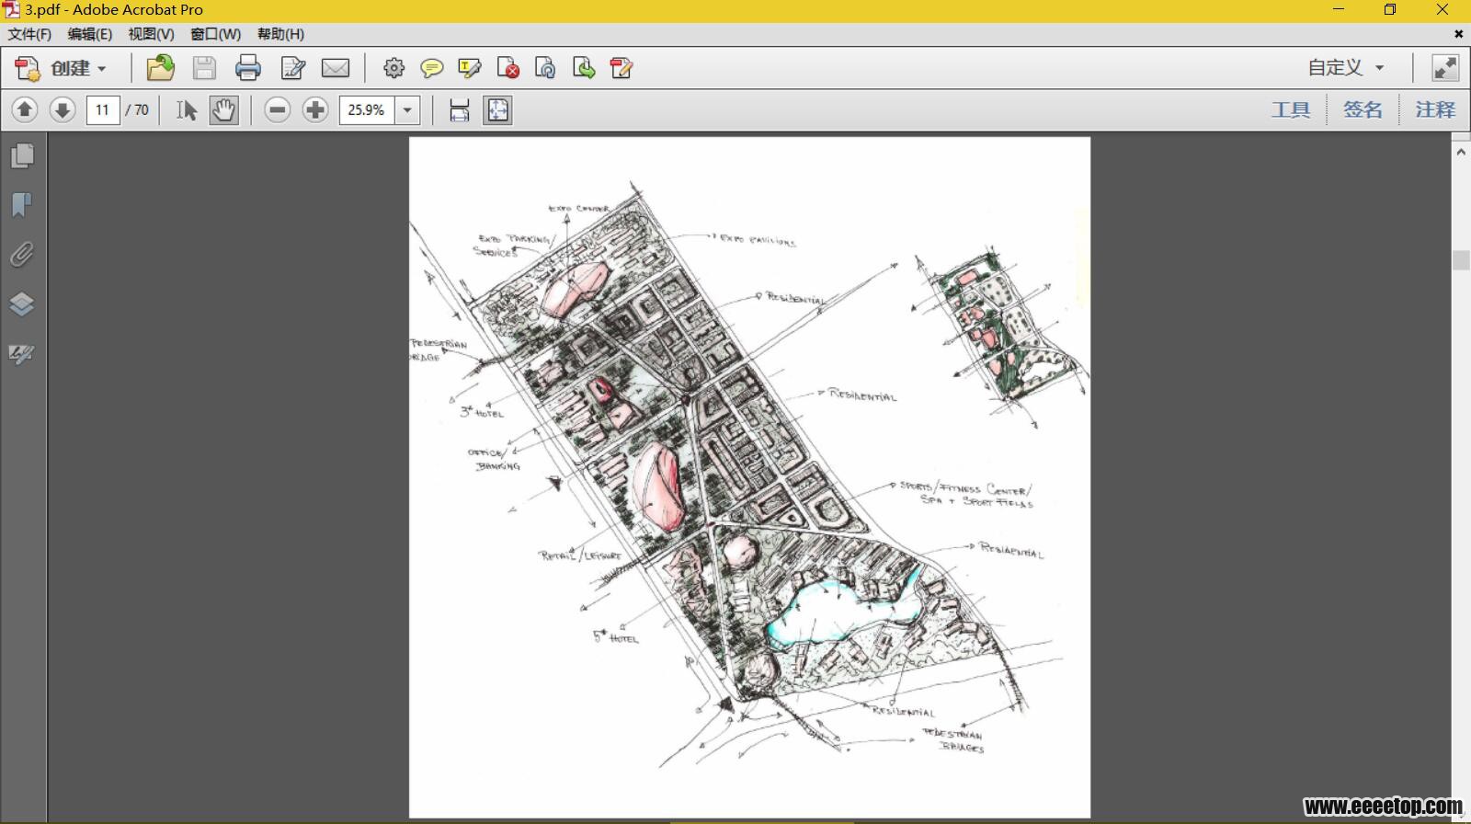Open the 编辑(E) menu
The width and height of the screenshot is (1471, 824).
(90, 34)
